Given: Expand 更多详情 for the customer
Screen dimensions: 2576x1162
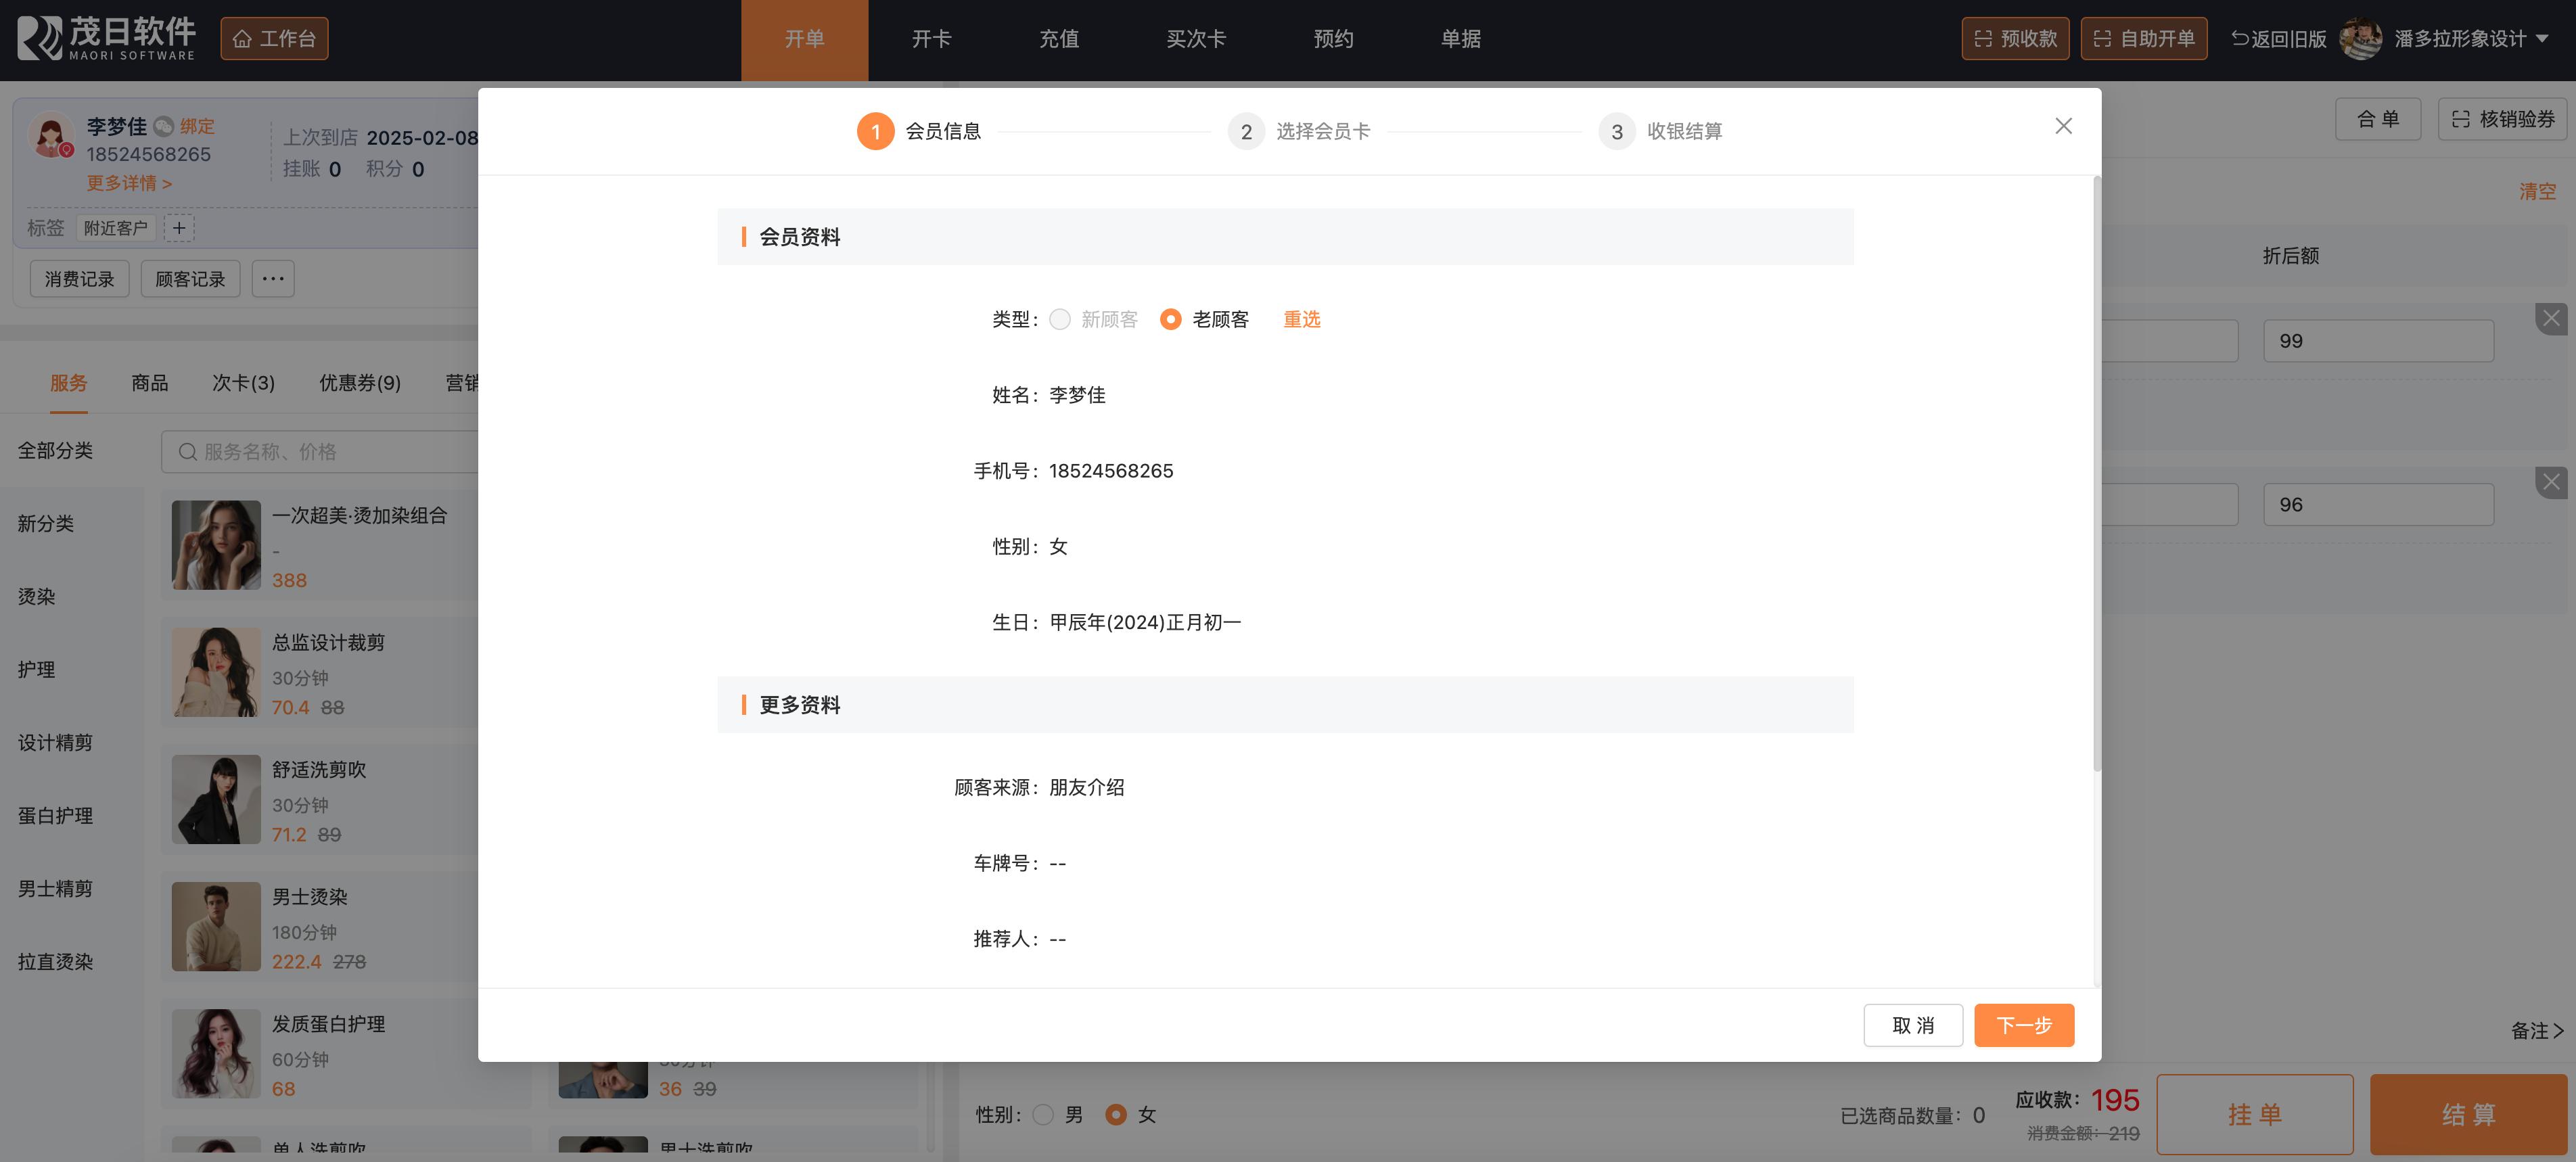Looking at the screenshot, I should coord(129,183).
